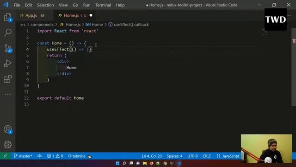The image size is (296, 167).
Task: Click the components breadcrumb segment
Action: tap(42, 25)
